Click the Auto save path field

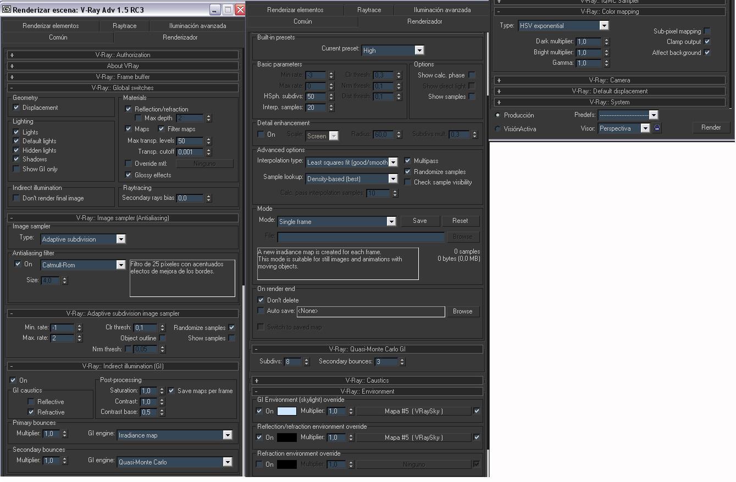(370, 311)
